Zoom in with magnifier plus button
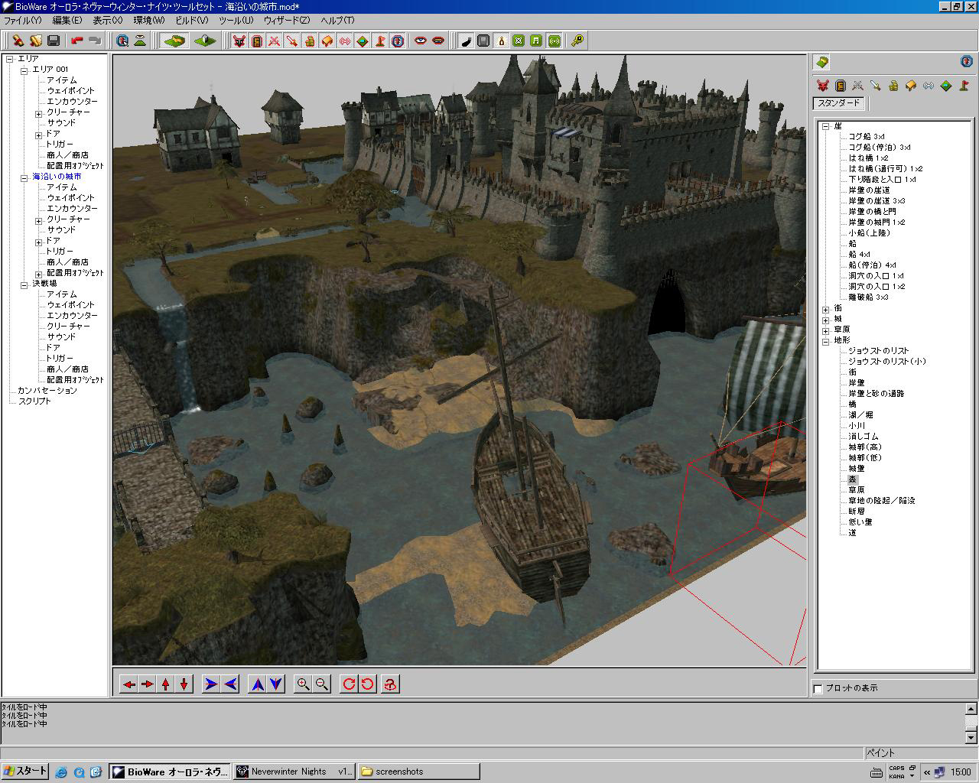This screenshot has width=979, height=783. click(304, 684)
